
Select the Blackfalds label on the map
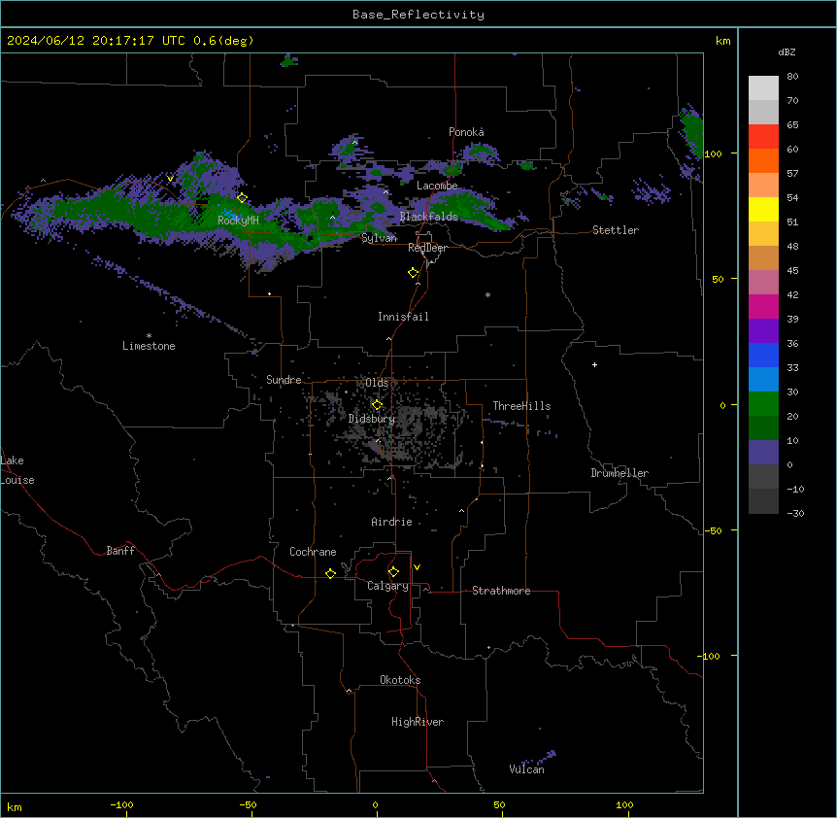[x=428, y=217]
